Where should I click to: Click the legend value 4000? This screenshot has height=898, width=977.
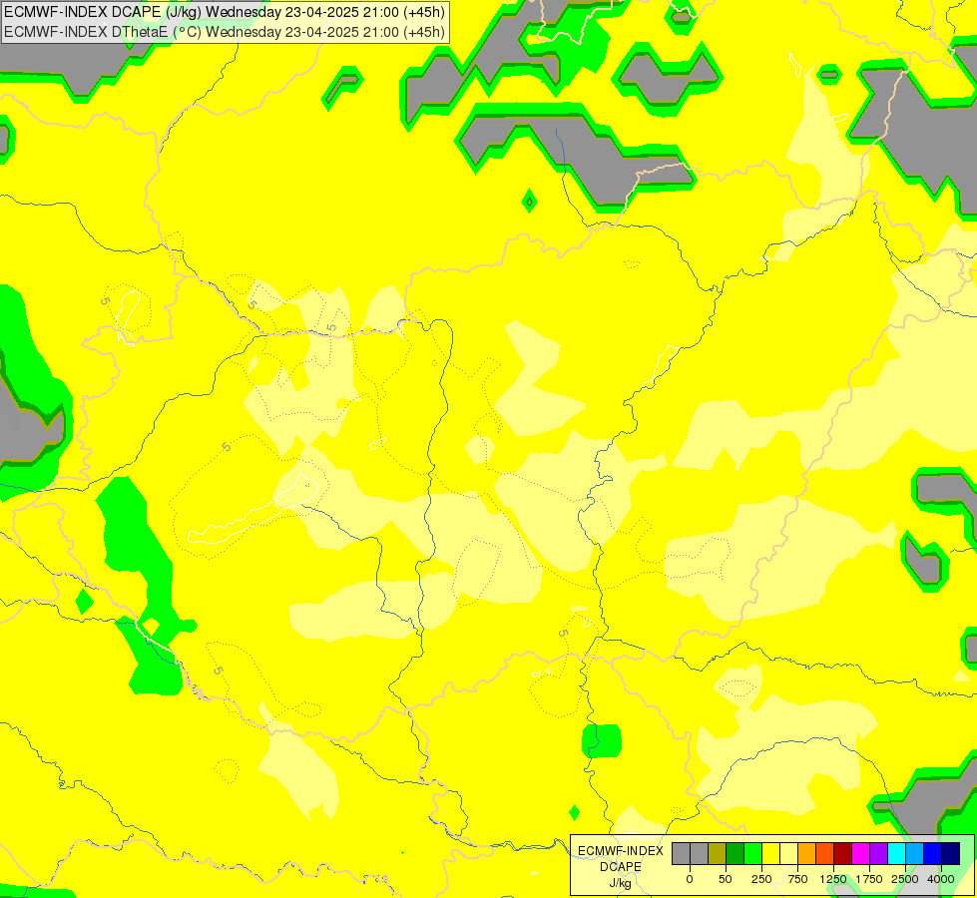pos(941,879)
